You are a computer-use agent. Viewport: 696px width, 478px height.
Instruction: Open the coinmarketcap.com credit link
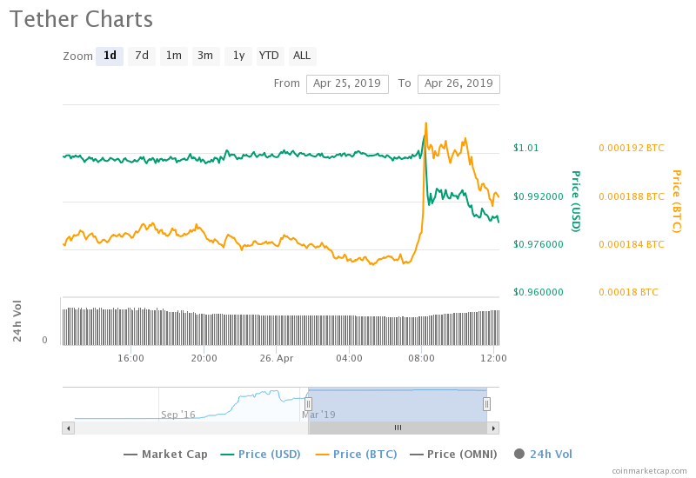(649, 471)
